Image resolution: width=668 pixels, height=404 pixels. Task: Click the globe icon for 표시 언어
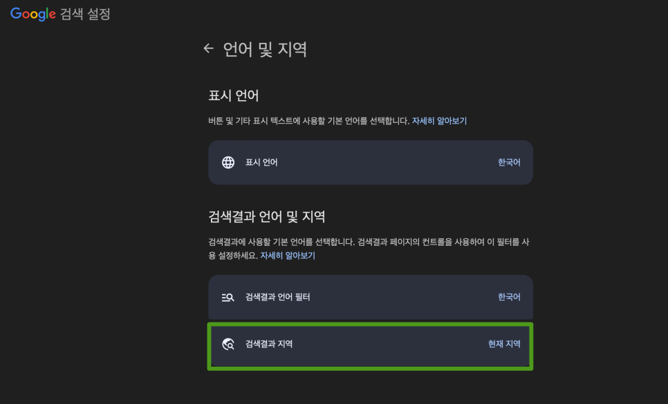[228, 162]
